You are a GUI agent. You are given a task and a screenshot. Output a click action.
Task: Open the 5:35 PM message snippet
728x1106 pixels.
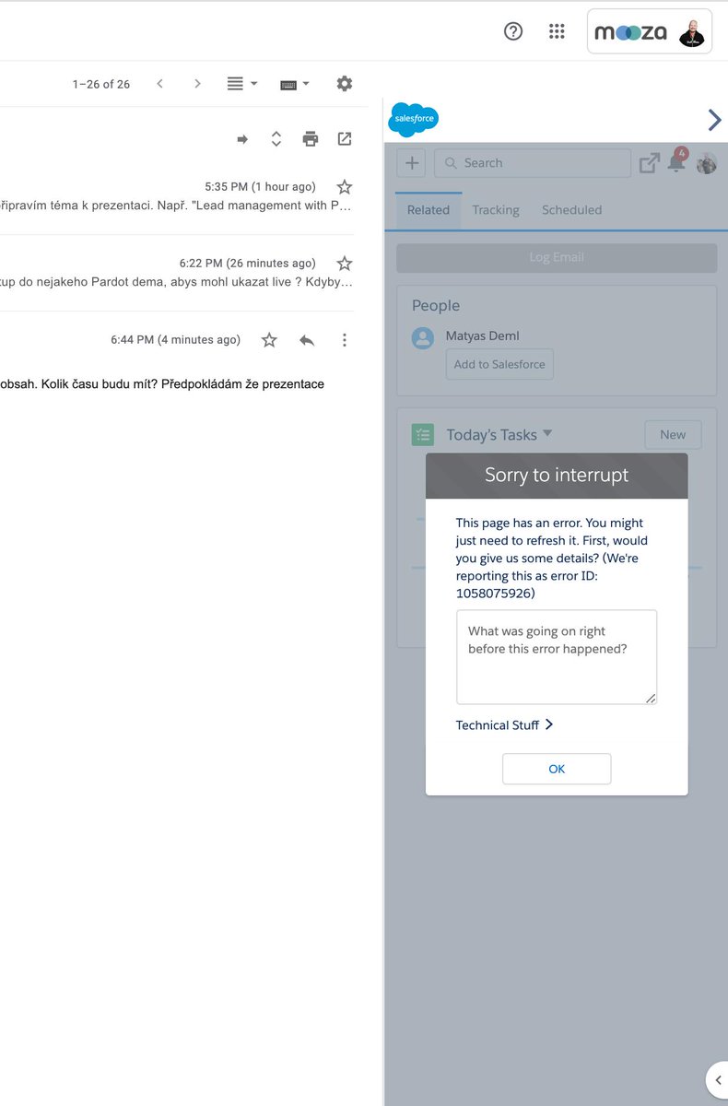(x=176, y=206)
